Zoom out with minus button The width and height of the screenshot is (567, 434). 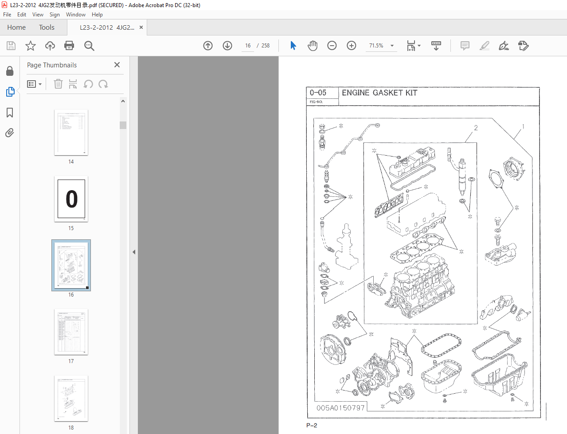[x=332, y=46]
